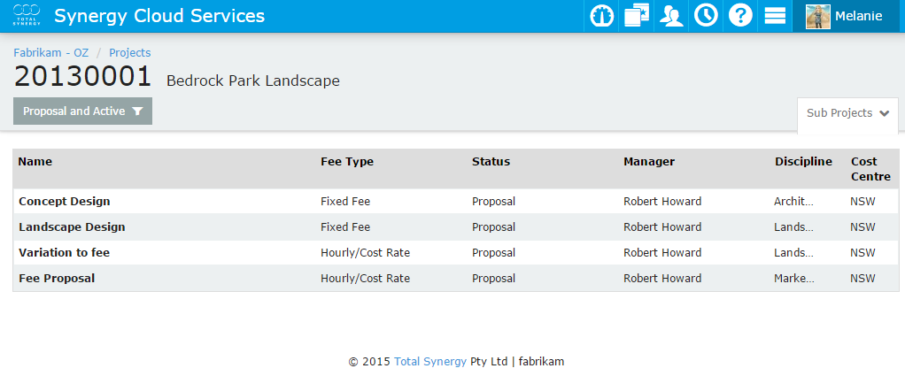Click Proposal status in Landscape Design row

[493, 227]
